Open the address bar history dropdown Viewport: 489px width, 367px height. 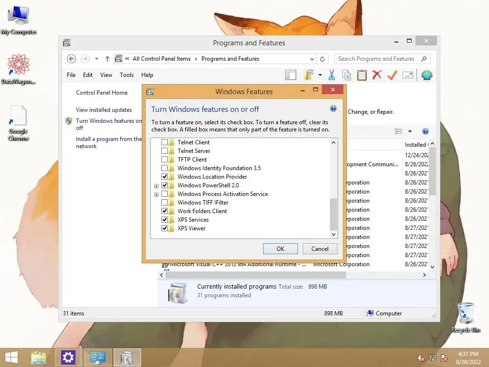pos(312,59)
